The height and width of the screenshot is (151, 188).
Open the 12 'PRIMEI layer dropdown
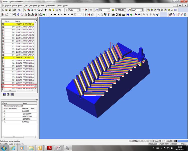[125, 10]
